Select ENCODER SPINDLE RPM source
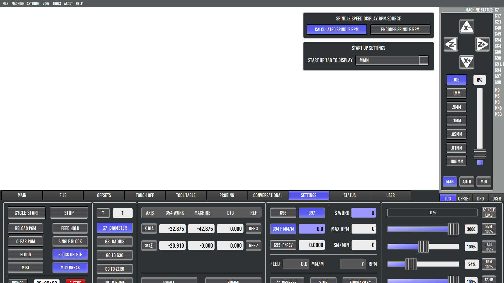The height and width of the screenshot is (283, 504). [x=400, y=29]
